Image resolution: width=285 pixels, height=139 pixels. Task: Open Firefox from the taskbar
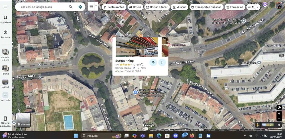click(x=192, y=136)
